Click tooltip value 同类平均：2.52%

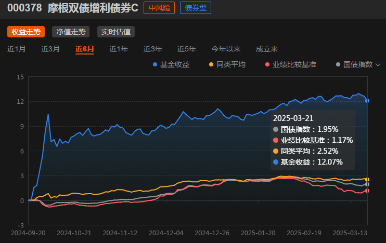pos(305,151)
